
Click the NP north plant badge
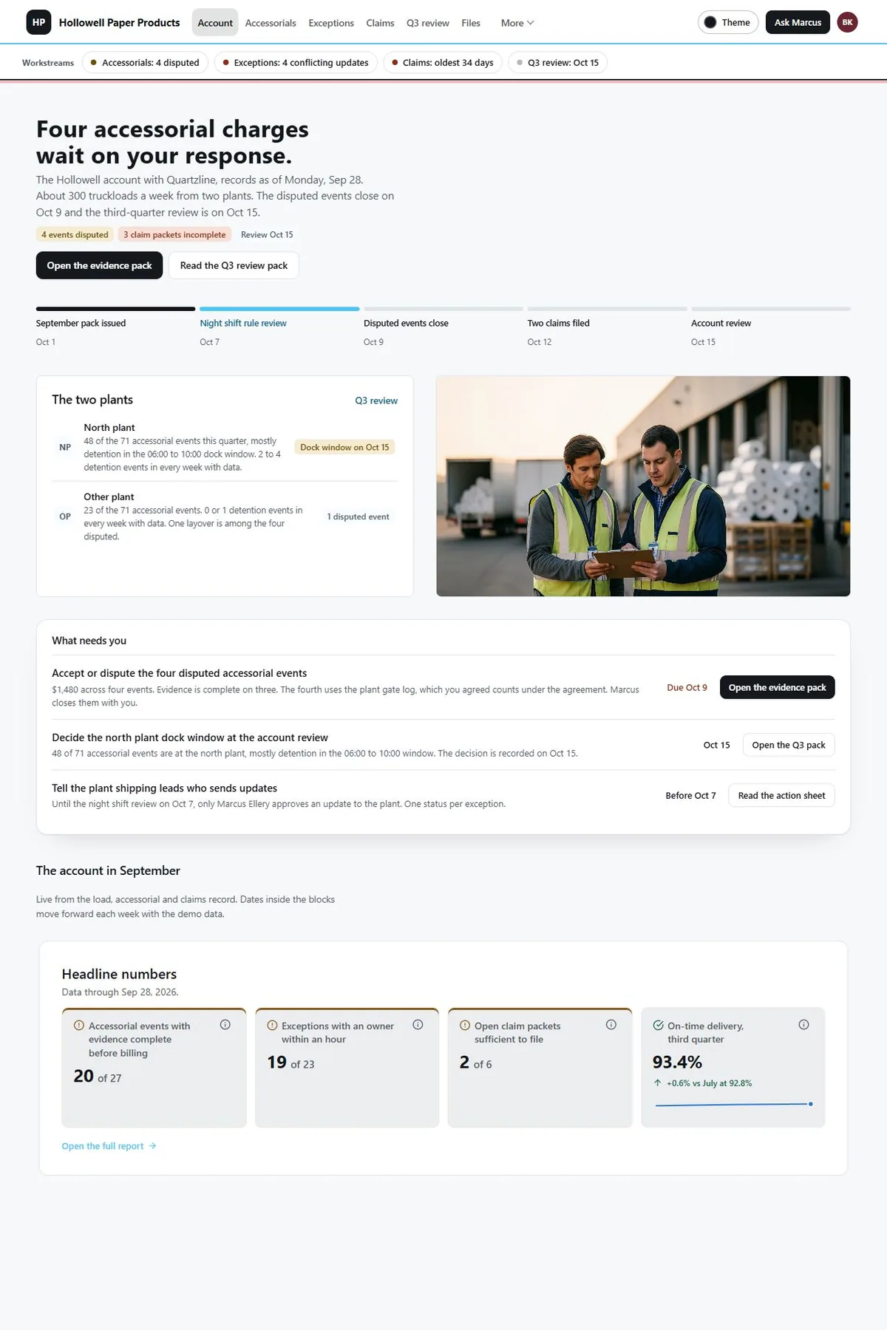pyautogui.click(x=65, y=447)
